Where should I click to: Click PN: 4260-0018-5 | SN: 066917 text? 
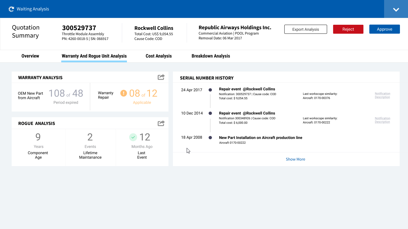[85, 39]
